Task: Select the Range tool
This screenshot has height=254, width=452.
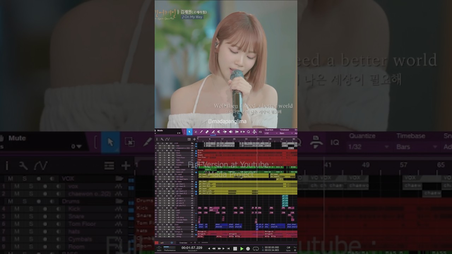Action: 196,132
